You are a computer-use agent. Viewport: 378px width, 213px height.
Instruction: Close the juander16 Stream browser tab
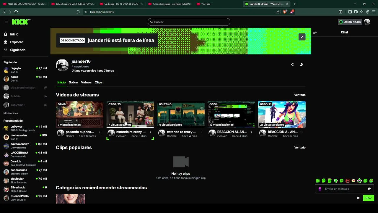pyautogui.click(x=287, y=4)
